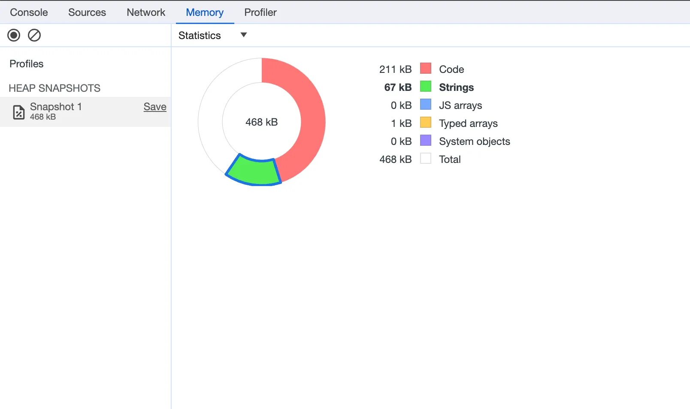Go to the Network tab
Image resolution: width=690 pixels, height=409 pixels.
146,12
